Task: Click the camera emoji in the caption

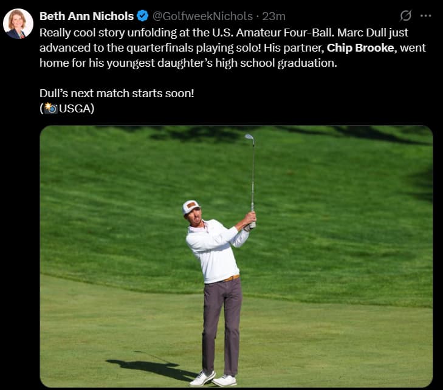Action: pyautogui.click(x=50, y=109)
